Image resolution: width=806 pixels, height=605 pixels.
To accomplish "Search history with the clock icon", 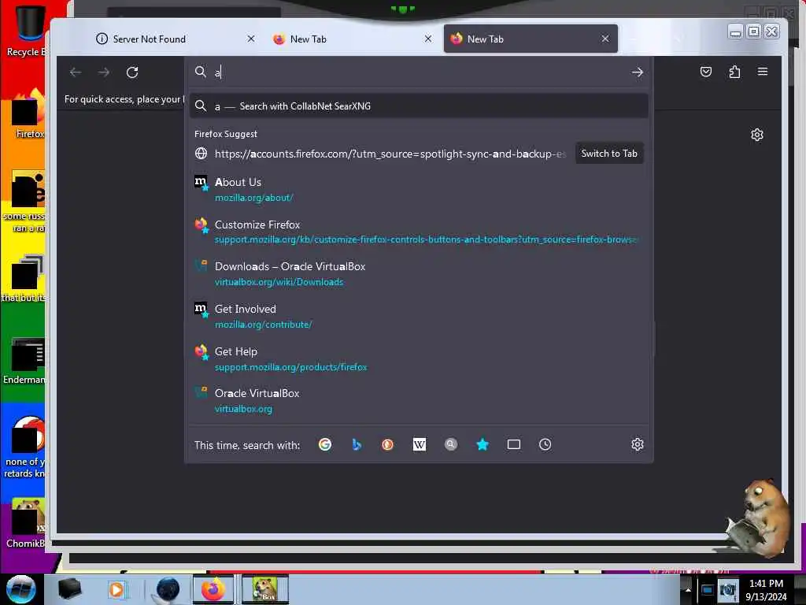I will pyautogui.click(x=545, y=444).
